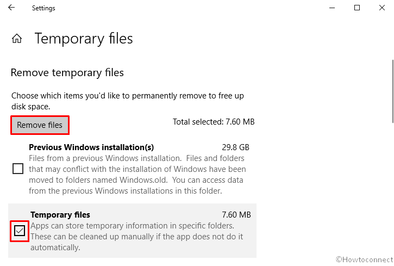Check the Previous Windows installation(s) checkbox
Viewport: 394px width, 266px height.
[18, 169]
